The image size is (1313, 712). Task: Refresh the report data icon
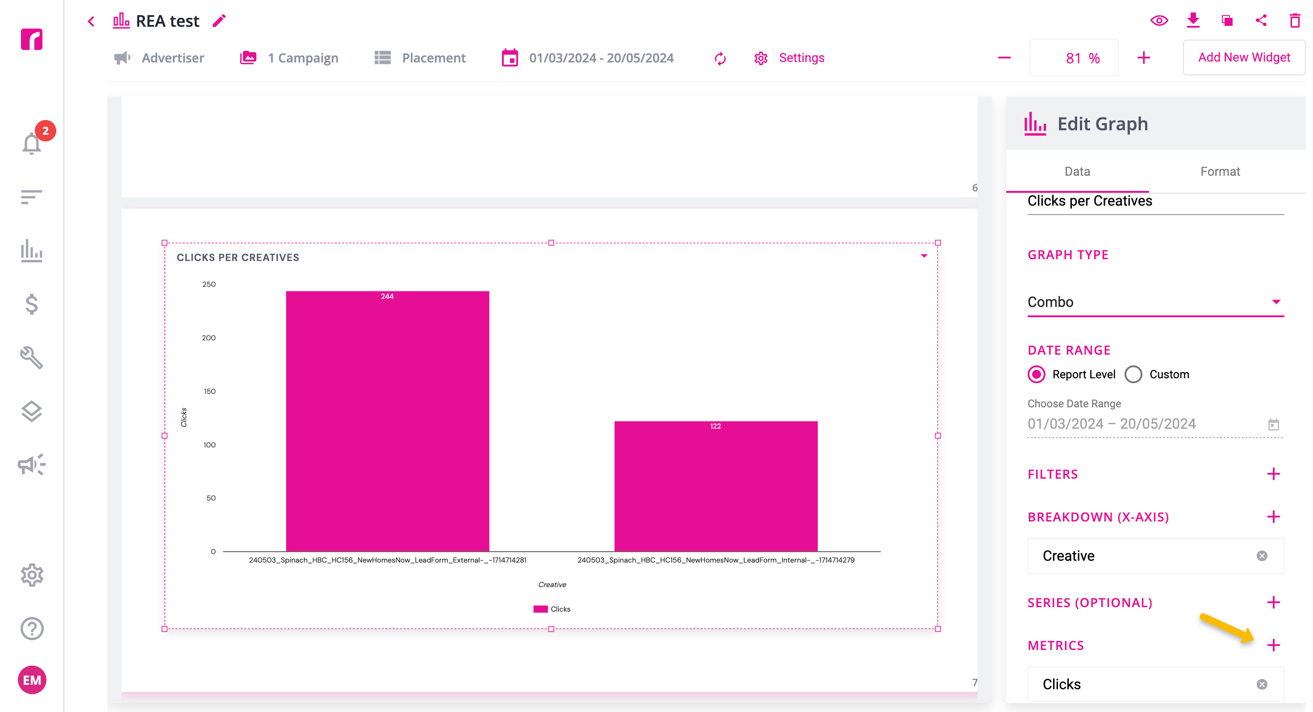tap(720, 58)
